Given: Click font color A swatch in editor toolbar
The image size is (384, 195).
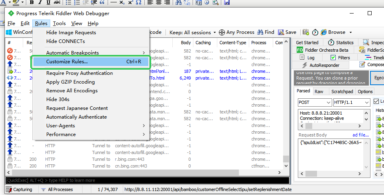Looking at the screenshot, I should point(3,2).
